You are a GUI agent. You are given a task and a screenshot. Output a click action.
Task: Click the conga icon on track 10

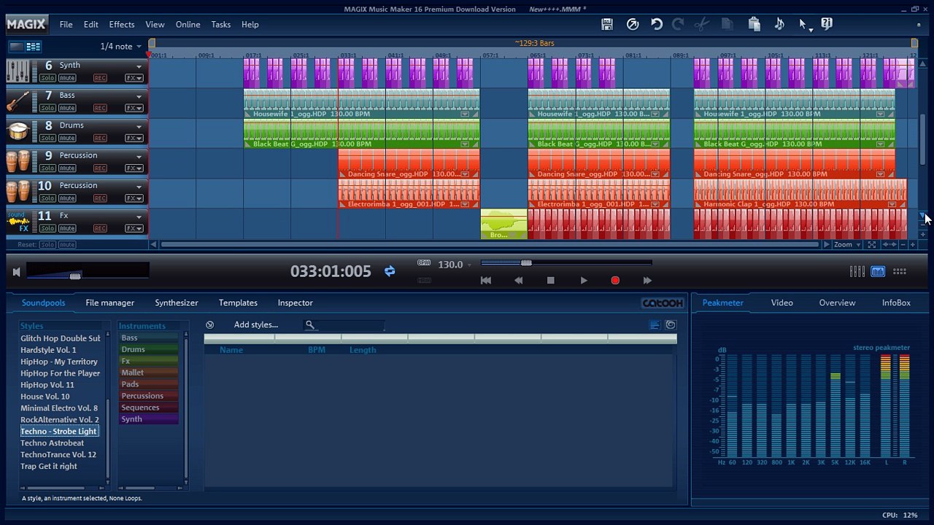[18, 191]
